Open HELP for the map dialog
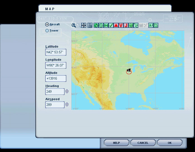 pyautogui.click(x=116, y=143)
